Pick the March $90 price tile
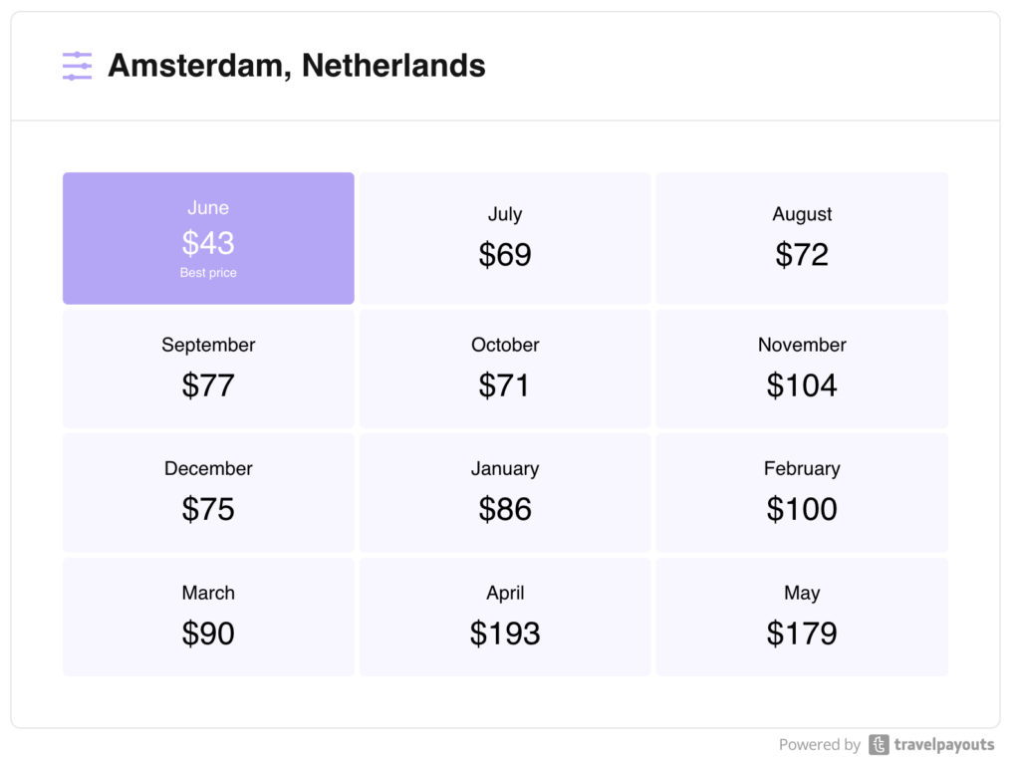The image size is (1020, 764). [x=208, y=617]
